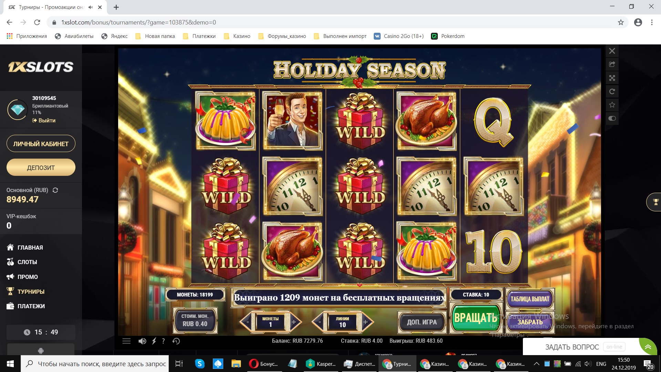Click the share game icon
The width and height of the screenshot is (661, 372).
(612, 64)
